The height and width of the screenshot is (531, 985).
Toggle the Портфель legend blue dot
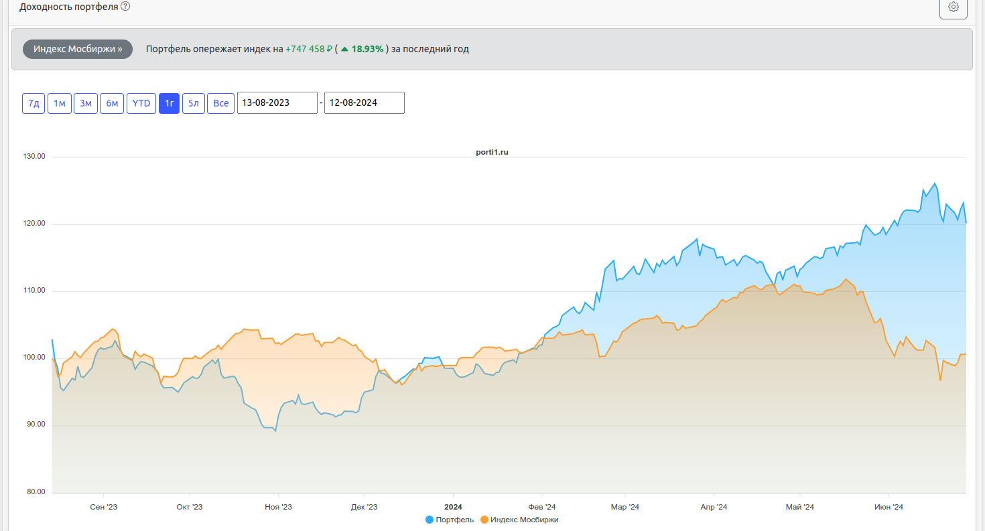tap(430, 520)
